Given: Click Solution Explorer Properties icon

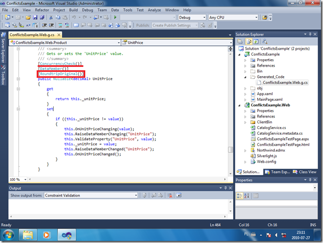Looking at the screenshot, I should pyautogui.click(x=240, y=42).
